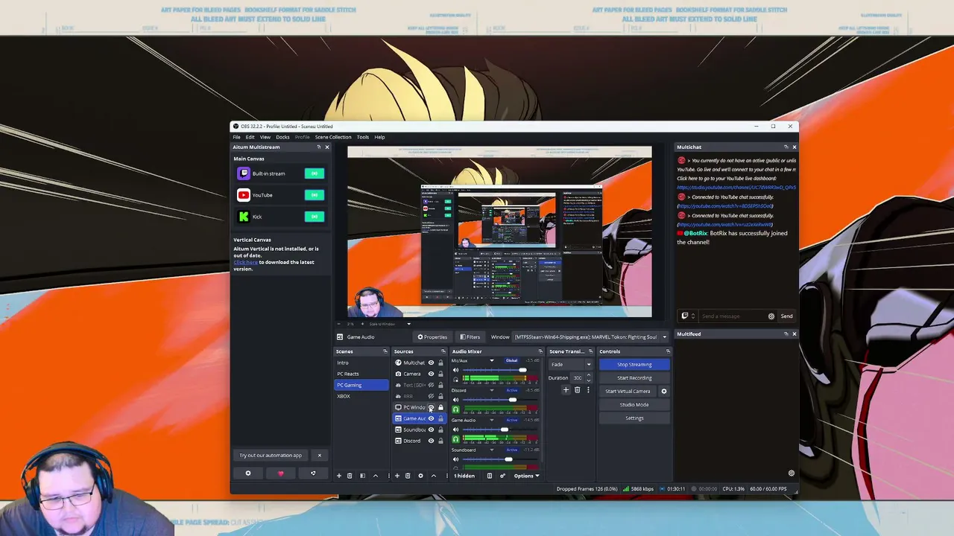Mute the Soundboard speaker icon
Screen dimensions: 954x536
455,459
